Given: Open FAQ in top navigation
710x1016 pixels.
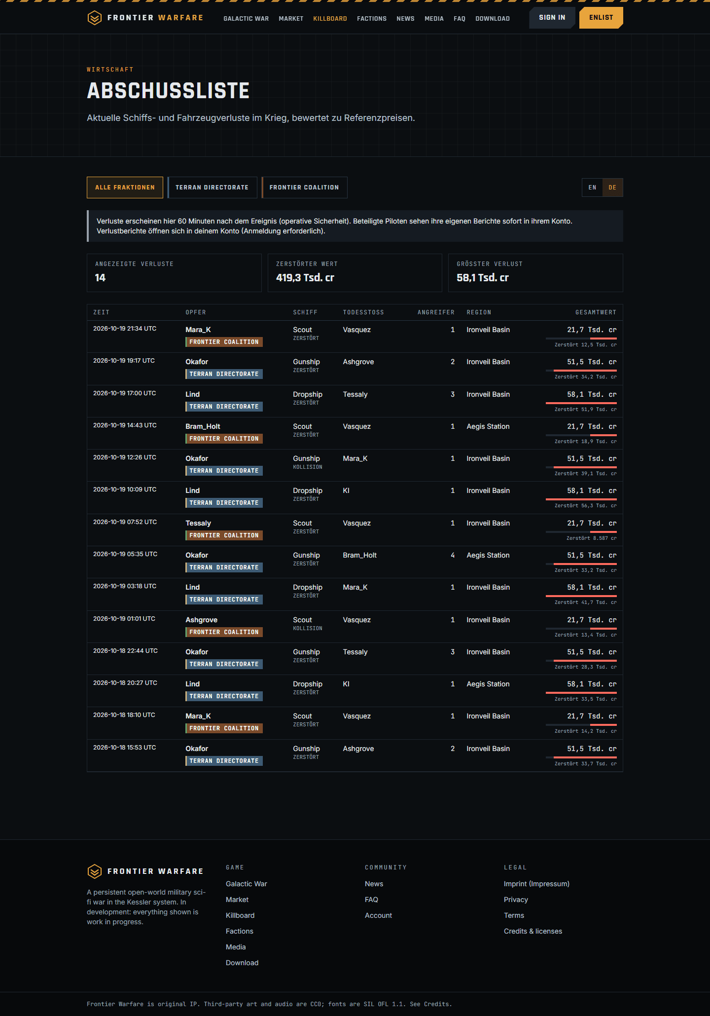Looking at the screenshot, I should pos(460,19).
